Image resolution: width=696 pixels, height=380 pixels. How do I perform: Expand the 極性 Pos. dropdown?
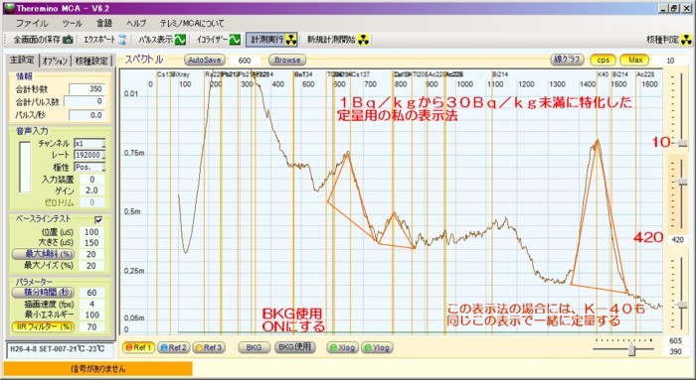click(103, 167)
